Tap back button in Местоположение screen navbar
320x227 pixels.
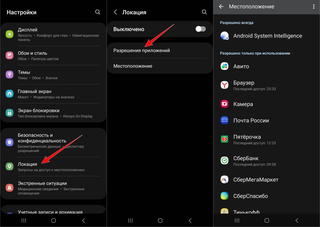pyautogui.click(x=297, y=220)
